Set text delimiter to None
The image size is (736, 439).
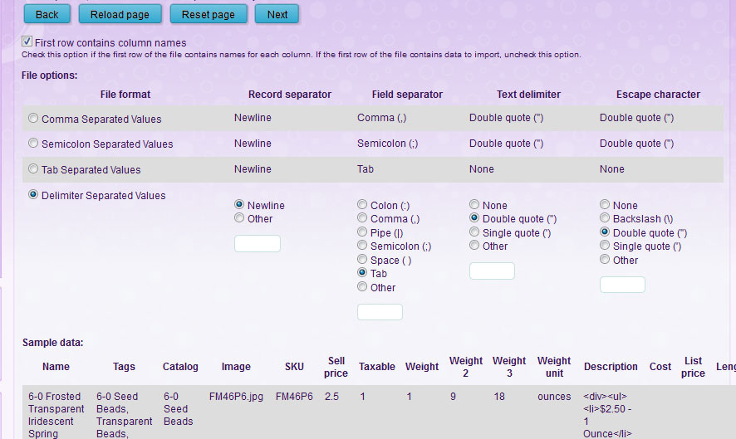click(x=474, y=205)
